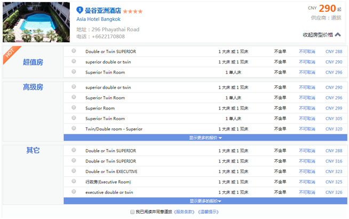Open the 温馨提示 tips link
349x219 pixels.
pos(208,212)
